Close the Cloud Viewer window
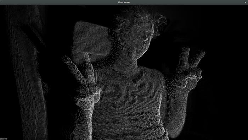 pyautogui.click(x=246, y=2)
